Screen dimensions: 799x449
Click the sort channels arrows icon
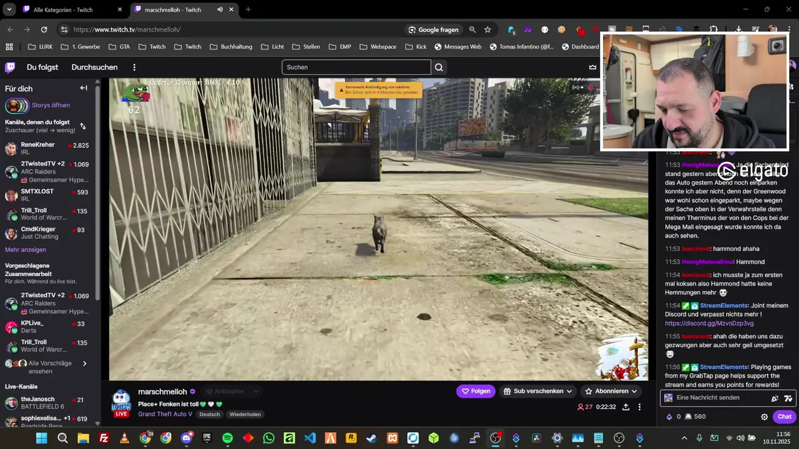click(x=83, y=126)
